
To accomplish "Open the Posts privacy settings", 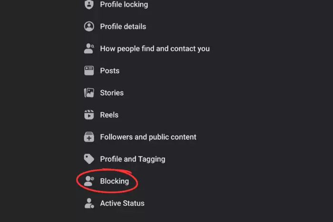I will tap(109, 71).
